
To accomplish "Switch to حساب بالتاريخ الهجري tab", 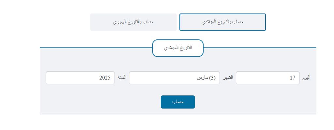I will (133, 22).
